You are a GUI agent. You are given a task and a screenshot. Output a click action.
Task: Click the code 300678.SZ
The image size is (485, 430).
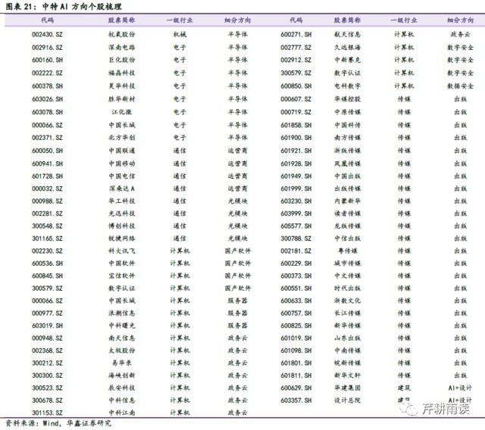tap(47, 400)
